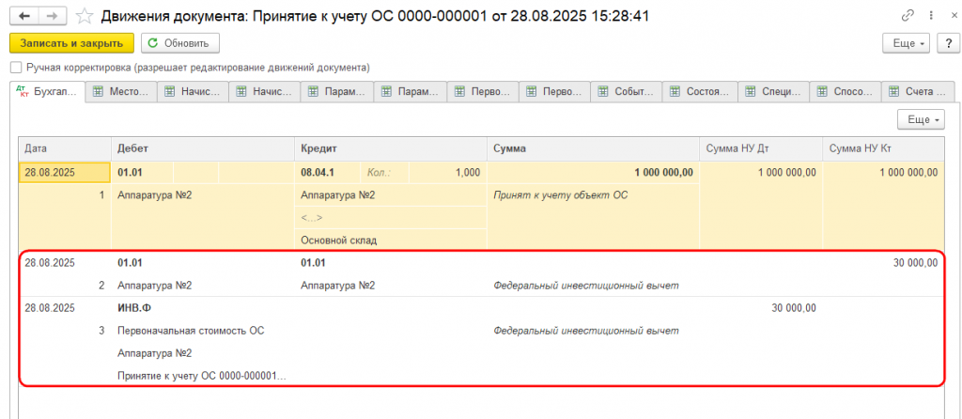This screenshot has height=419, width=962.
Task: Click Принятие к учету ОС 0000-000001 cell
Action: (x=203, y=376)
